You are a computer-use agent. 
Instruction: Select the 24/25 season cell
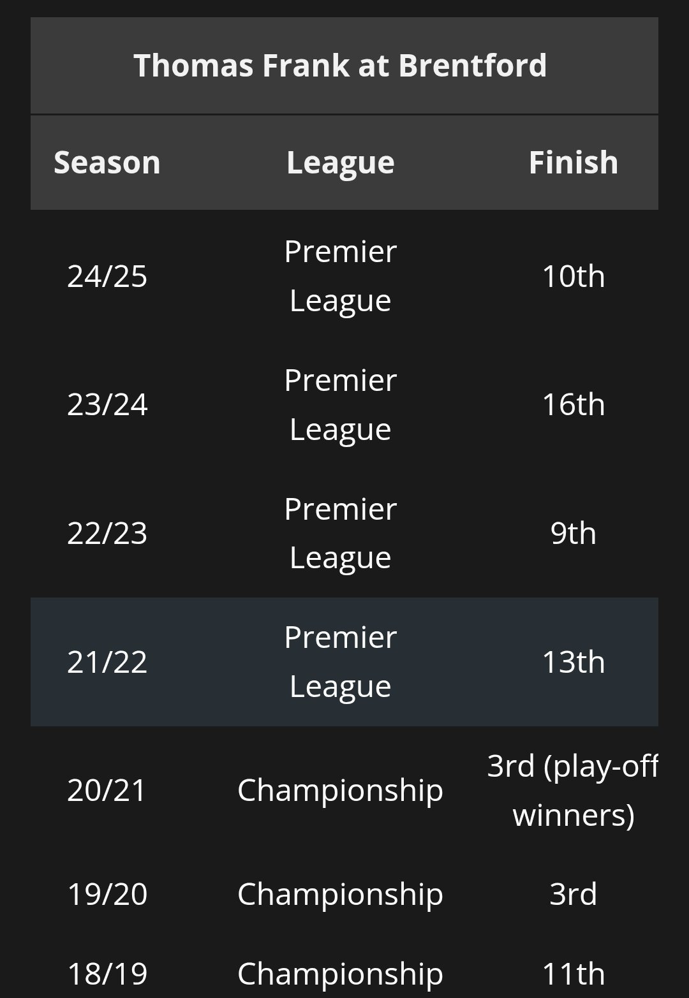pos(107,276)
